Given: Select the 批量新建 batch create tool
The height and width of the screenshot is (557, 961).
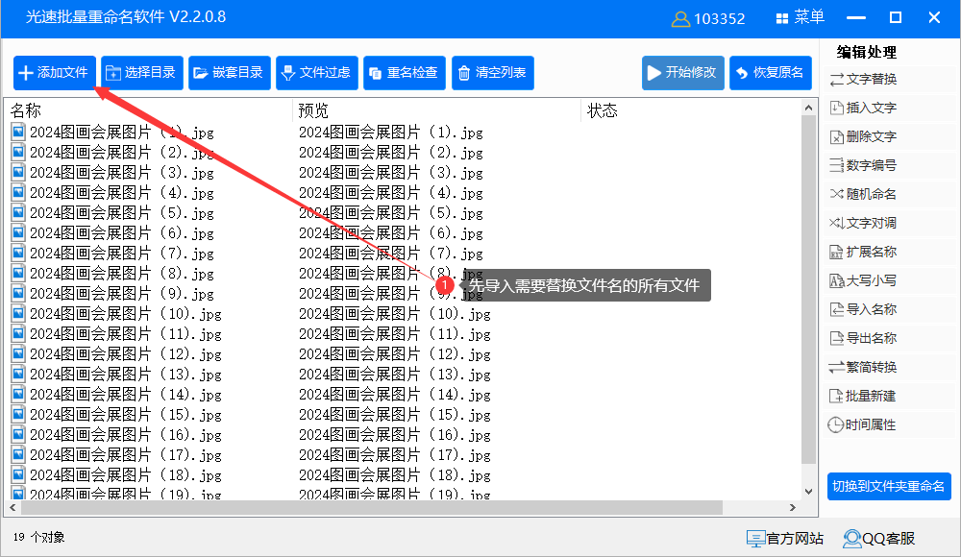Looking at the screenshot, I should point(864,396).
